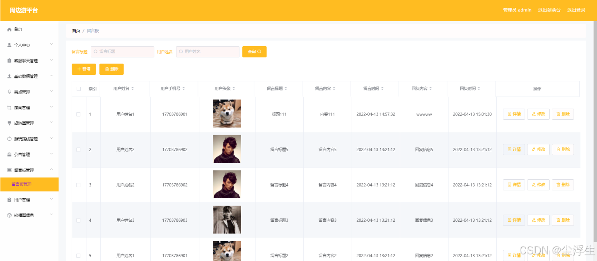597x261 pixels.
Task: Click the home icon beside 首页 in sidebar
Action: [x=9, y=29]
